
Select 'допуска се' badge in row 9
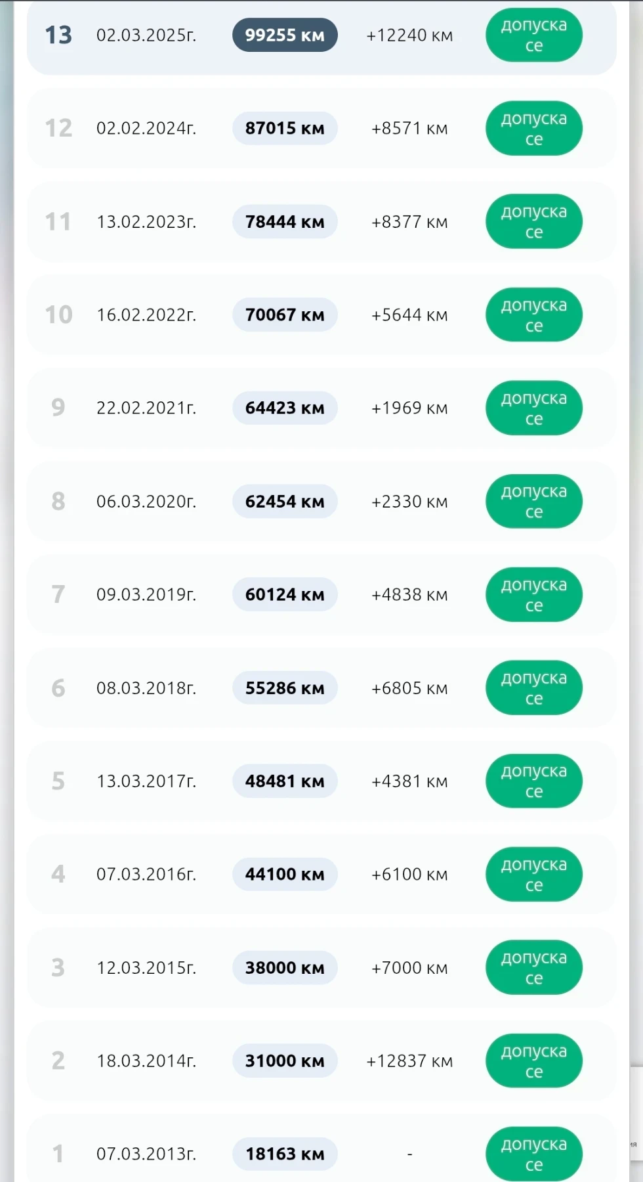(x=533, y=408)
